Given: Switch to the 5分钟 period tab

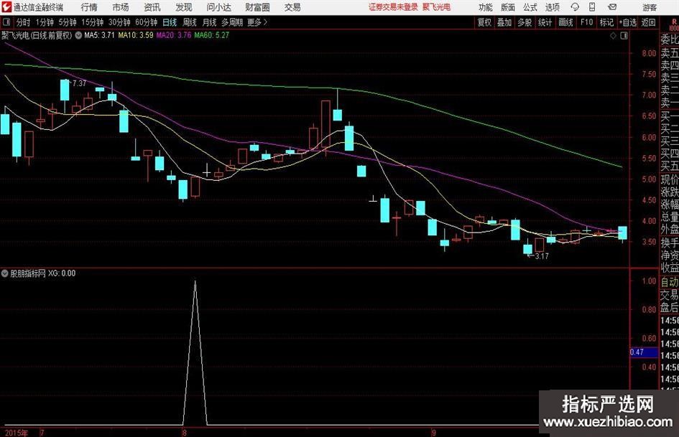Looking at the screenshot, I should click(68, 22).
